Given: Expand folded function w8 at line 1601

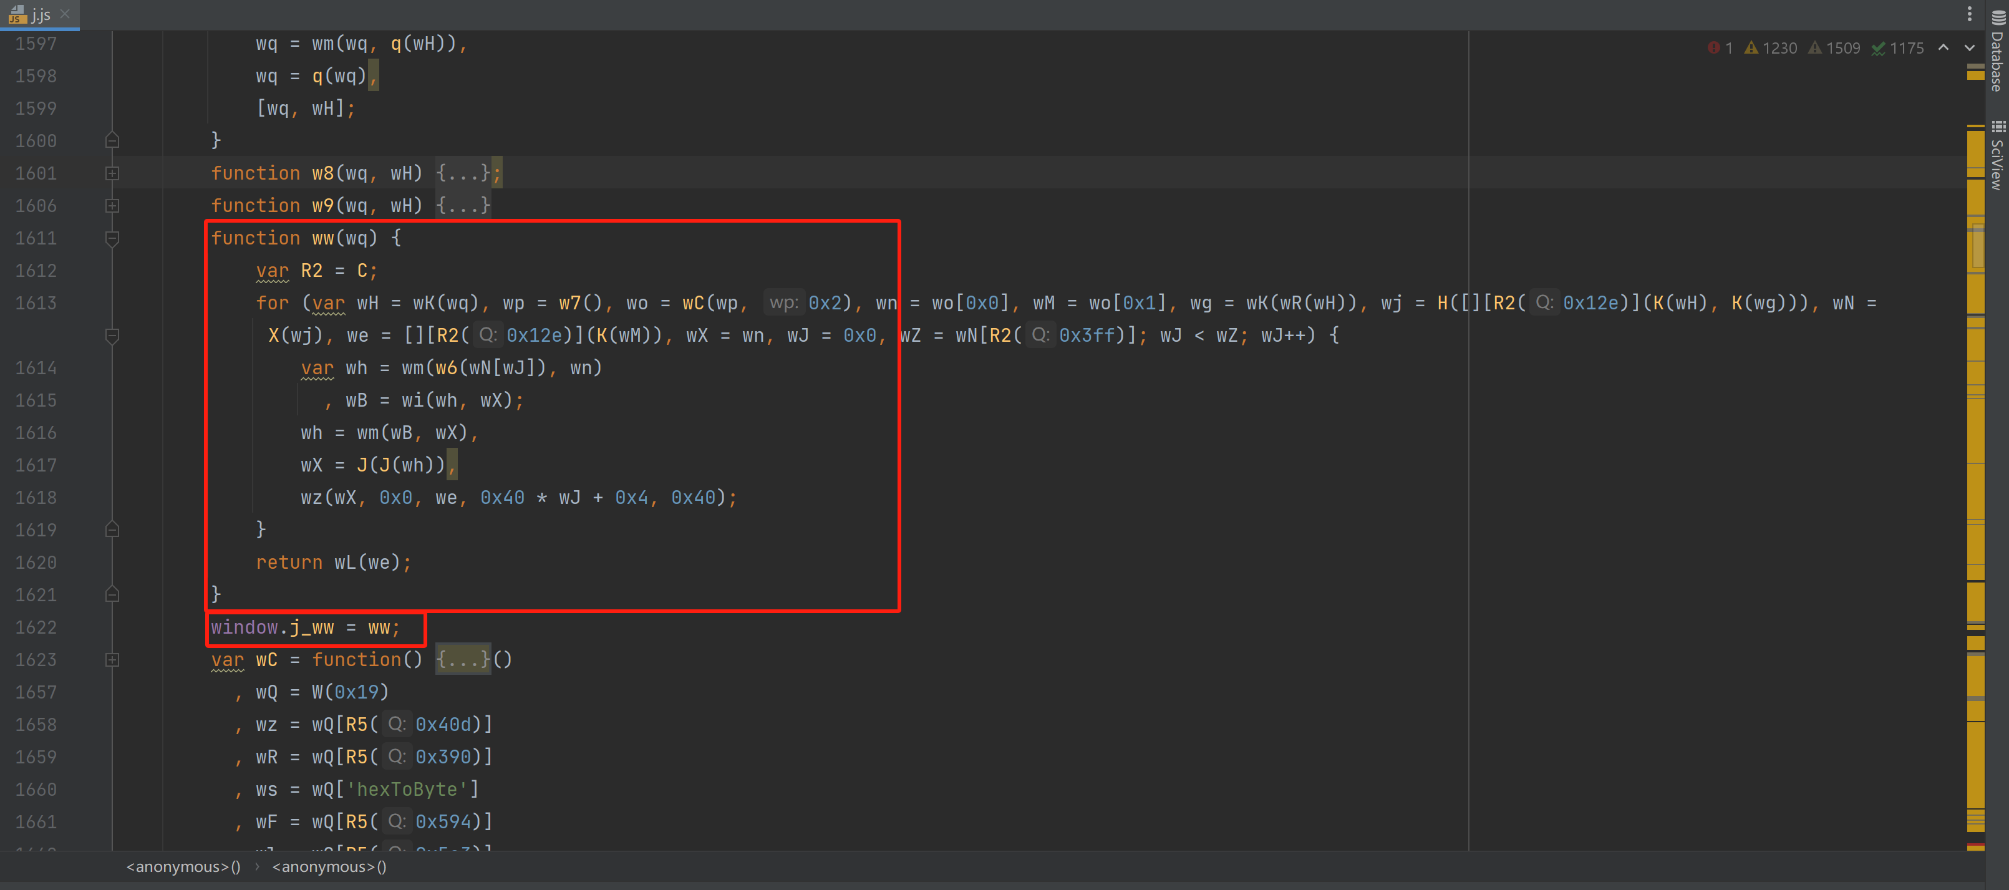Looking at the screenshot, I should [x=112, y=173].
